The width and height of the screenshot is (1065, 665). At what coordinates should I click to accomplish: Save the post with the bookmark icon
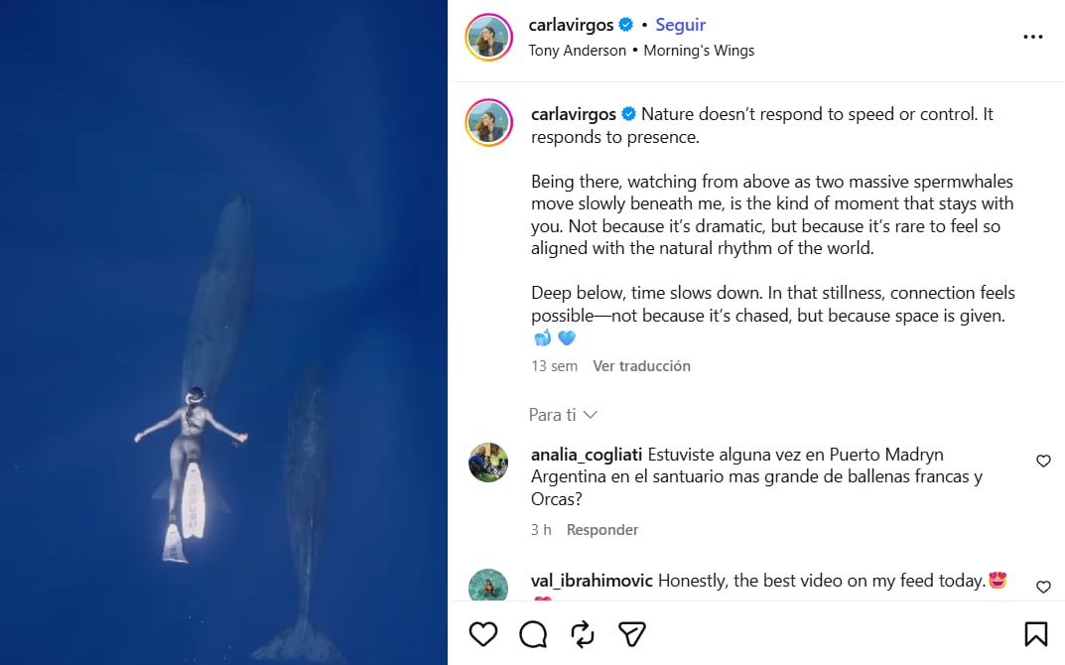tap(1036, 633)
